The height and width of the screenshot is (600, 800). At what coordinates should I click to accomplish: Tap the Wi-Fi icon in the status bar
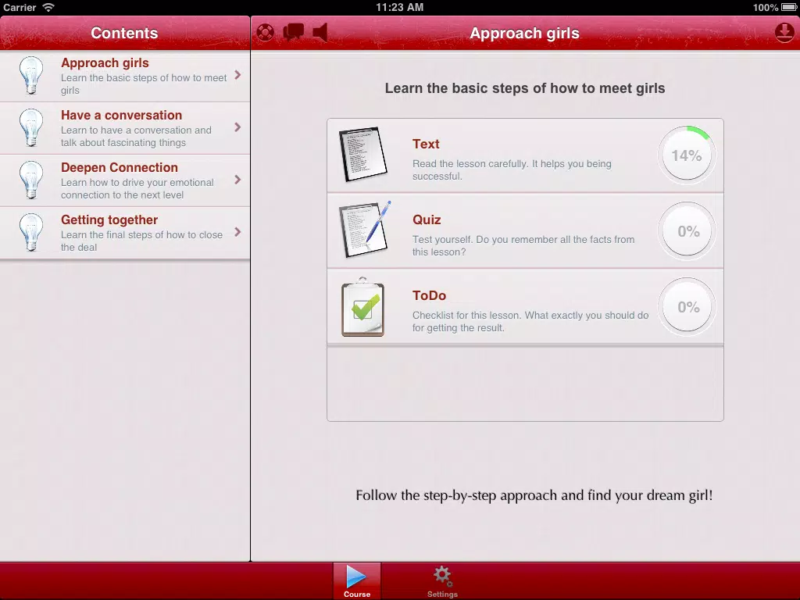[x=48, y=7]
